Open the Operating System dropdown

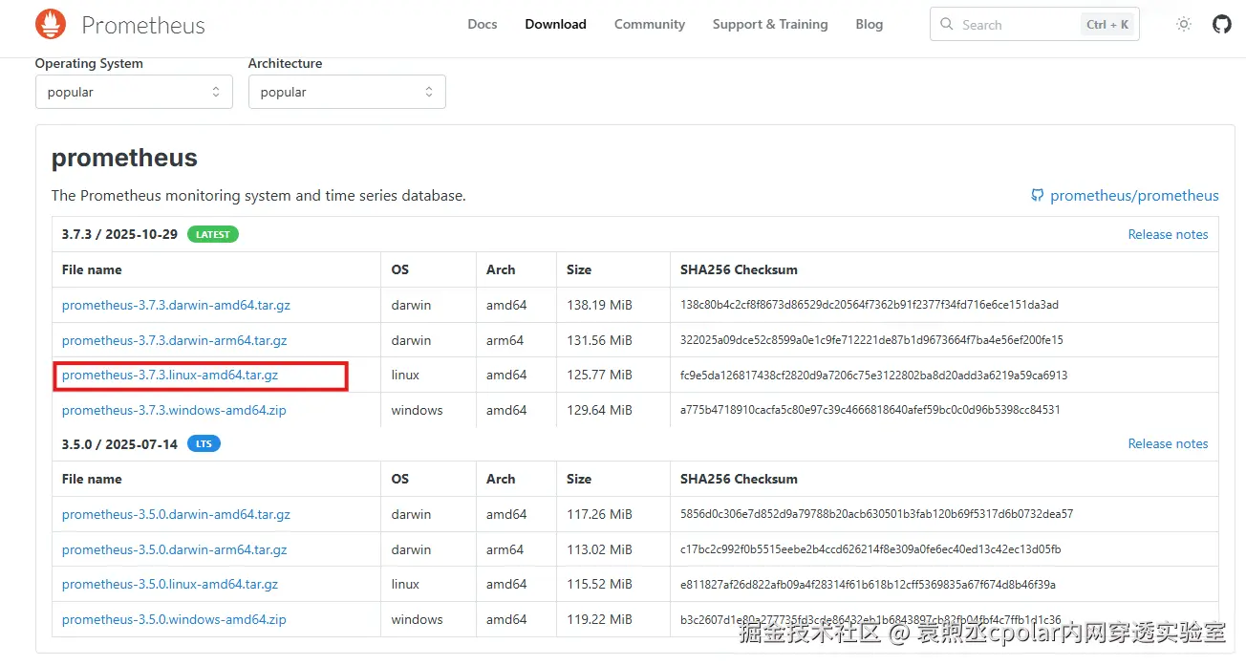tap(134, 92)
